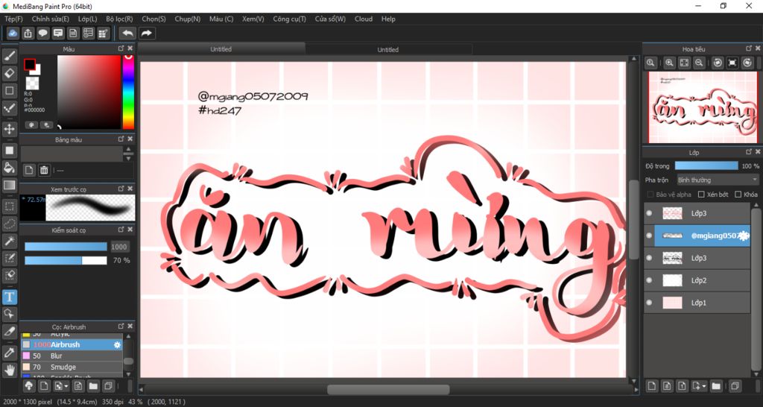Open the Tệp(F) menu
The height and width of the screenshot is (407, 763).
[x=13, y=19]
